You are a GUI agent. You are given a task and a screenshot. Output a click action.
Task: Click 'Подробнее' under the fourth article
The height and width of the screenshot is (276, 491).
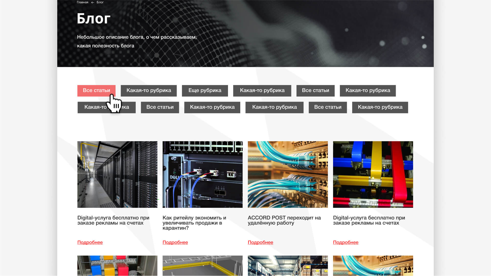click(x=346, y=242)
